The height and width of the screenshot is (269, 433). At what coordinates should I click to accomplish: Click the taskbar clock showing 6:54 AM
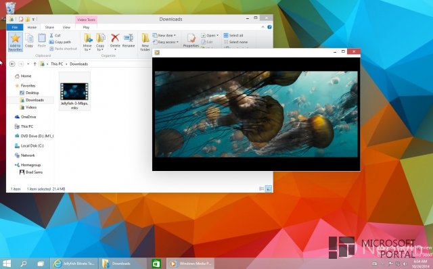pyautogui.click(x=420, y=264)
